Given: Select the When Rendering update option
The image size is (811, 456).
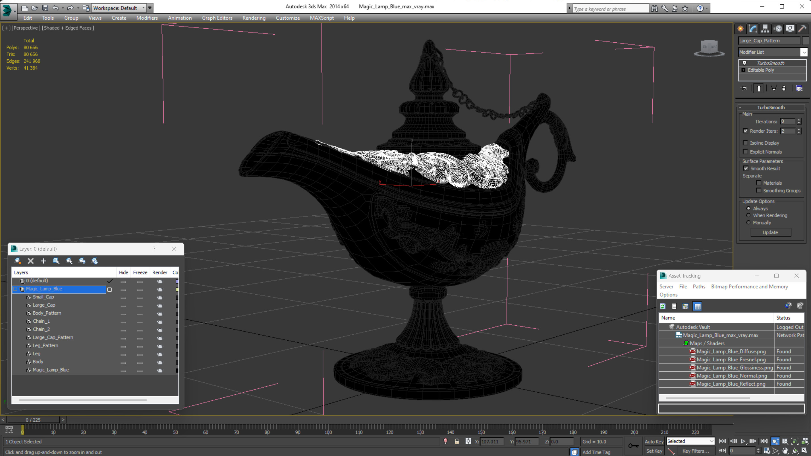Looking at the screenshot, I should point(748,215).
